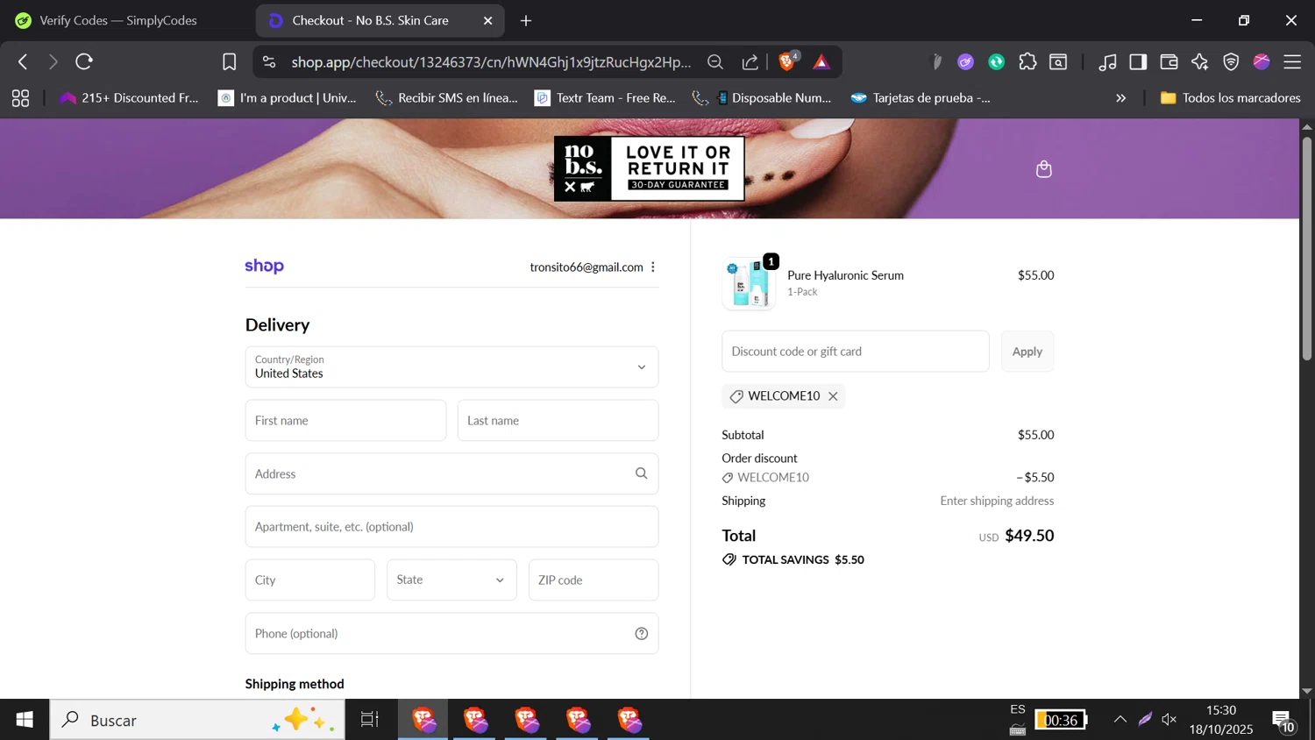Share this page icon
Viewport: 1315px width, 740px height.
[750, 61]
